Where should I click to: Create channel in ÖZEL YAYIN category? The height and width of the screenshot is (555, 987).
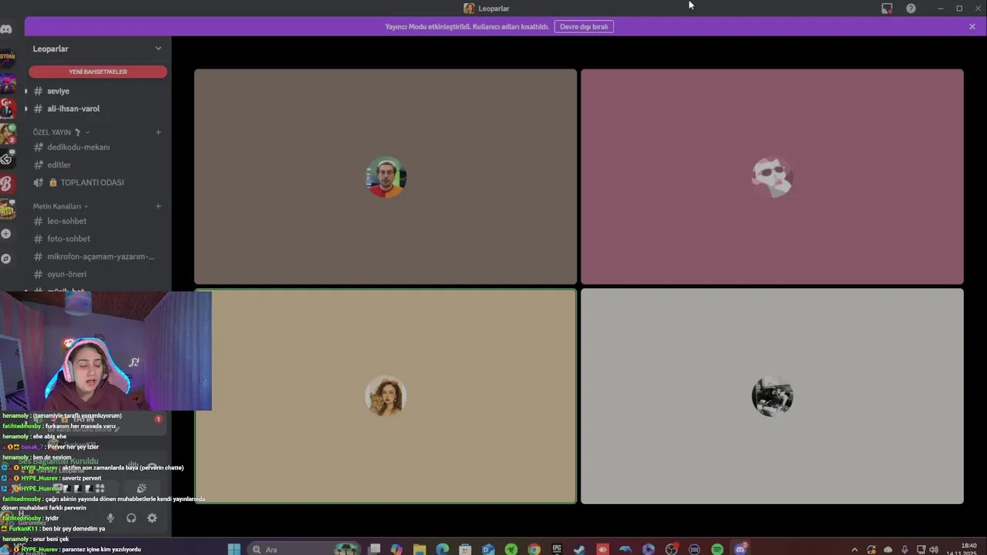pyautogui.click(x=158, y=132)
